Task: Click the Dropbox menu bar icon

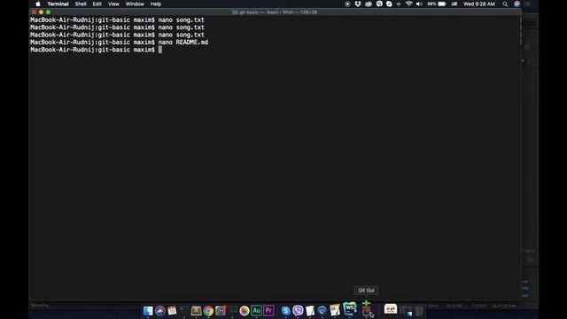Action: click(358, 4)
